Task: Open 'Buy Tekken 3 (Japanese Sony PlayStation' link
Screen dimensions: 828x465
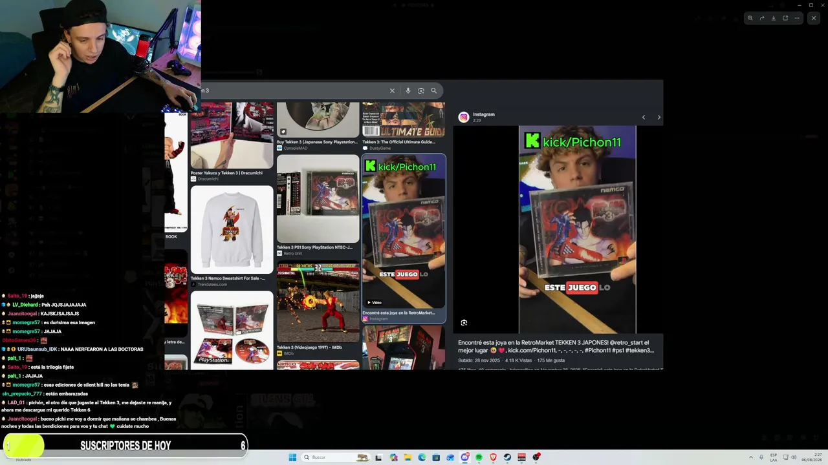Action: click(317, 142)
